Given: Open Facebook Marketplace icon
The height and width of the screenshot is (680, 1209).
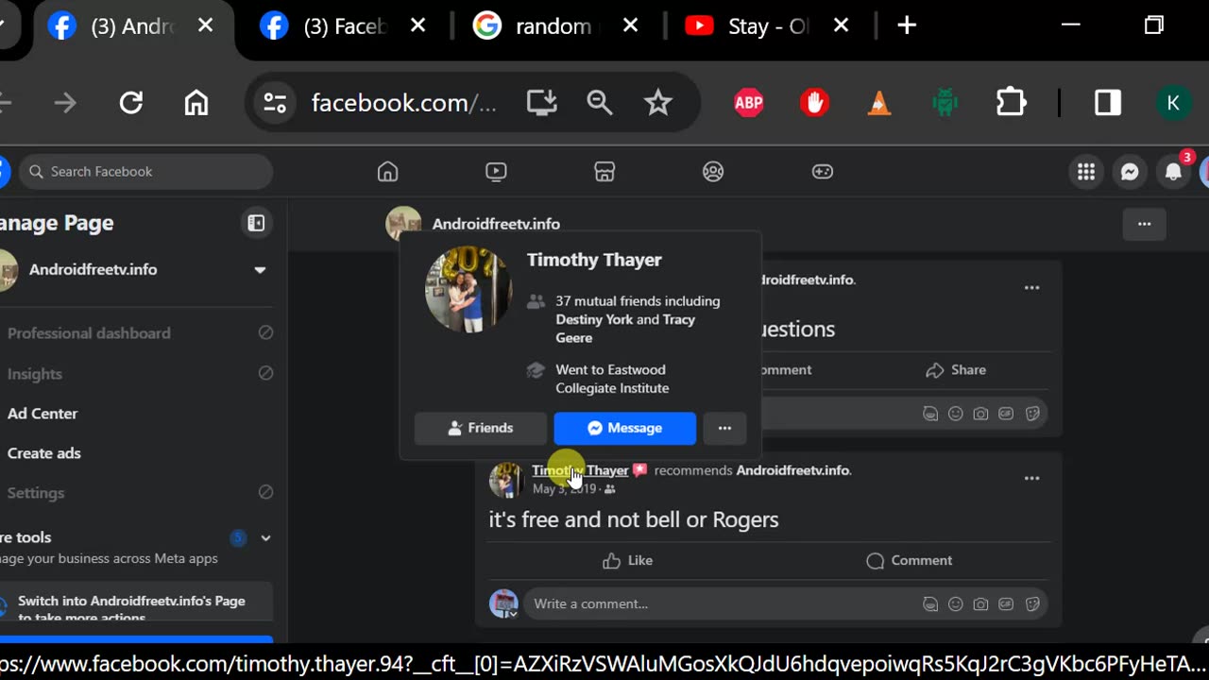Looking at the screenshot, I should (604, 171).
